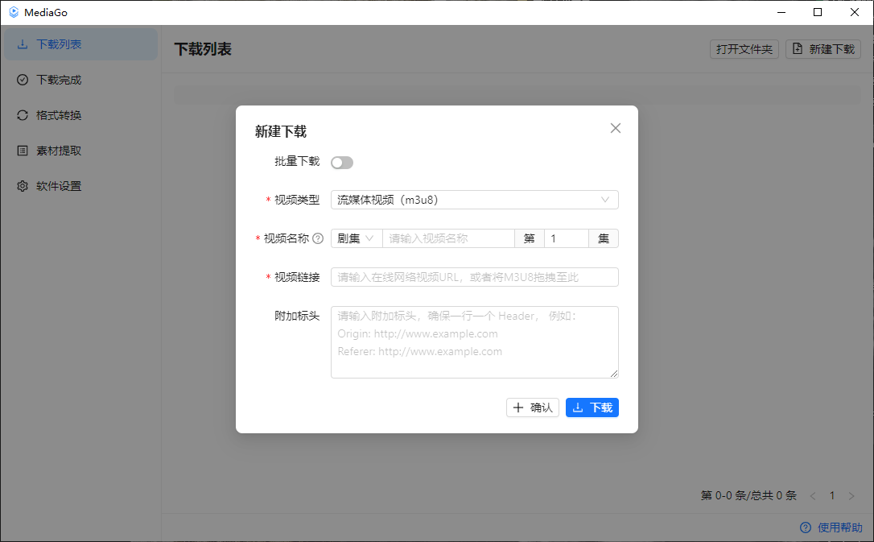Screen dimensions: 874x542
Task: Open the 下载列表 sidebar icon
Action: pyautogui.click(x=23, y=44)
